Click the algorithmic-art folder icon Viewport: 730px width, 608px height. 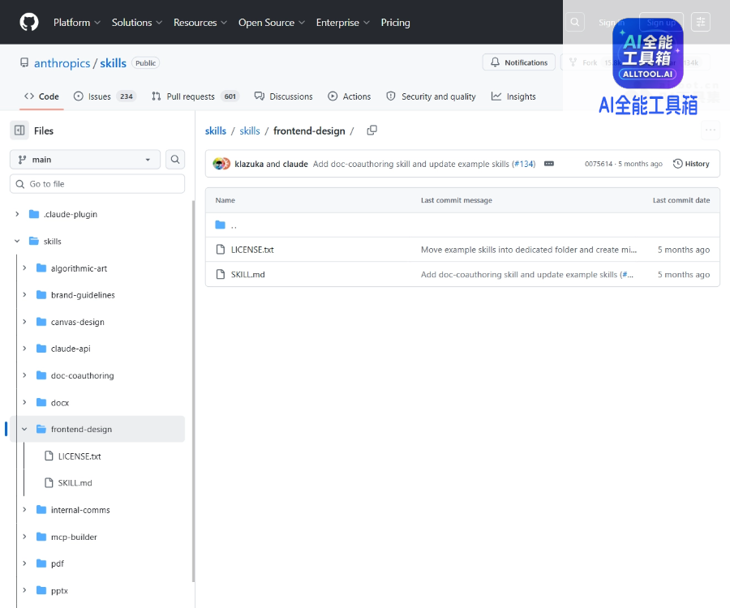coord(41,268)
